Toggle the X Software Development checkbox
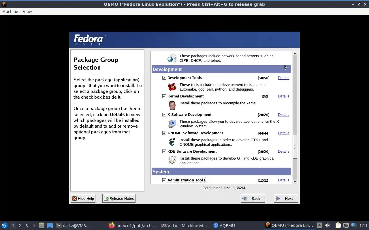The width and height of the screenshot is (369, 230). (164, 115)
